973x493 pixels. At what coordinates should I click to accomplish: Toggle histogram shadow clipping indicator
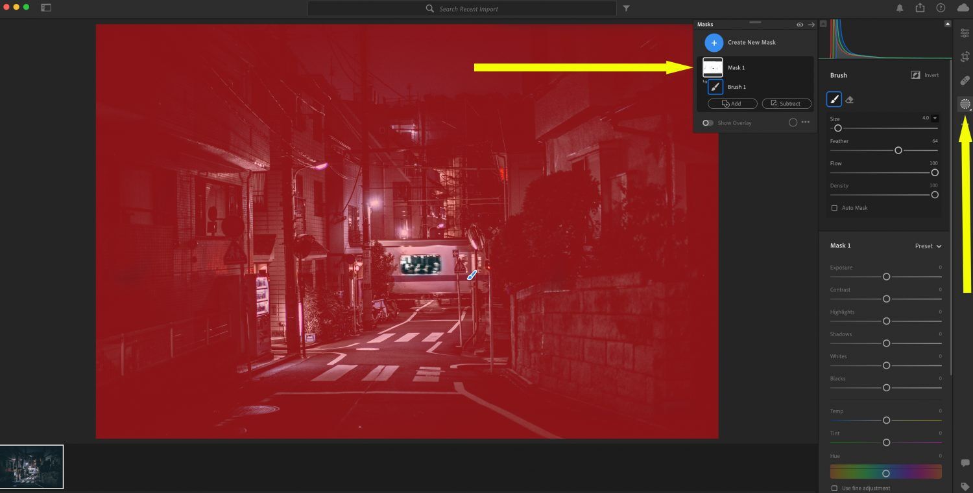[823, 24]
